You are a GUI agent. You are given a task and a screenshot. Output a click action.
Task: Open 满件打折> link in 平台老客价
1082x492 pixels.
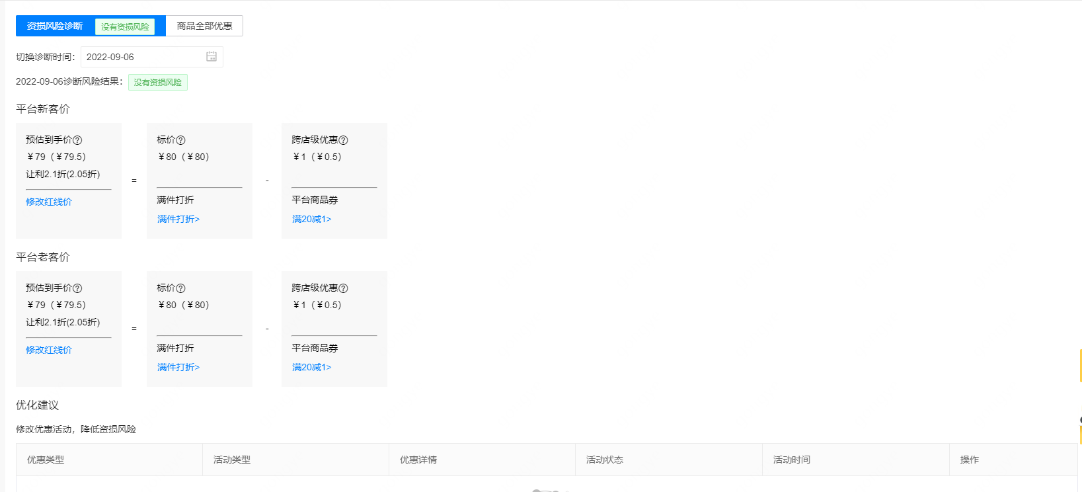coord(178,367)
